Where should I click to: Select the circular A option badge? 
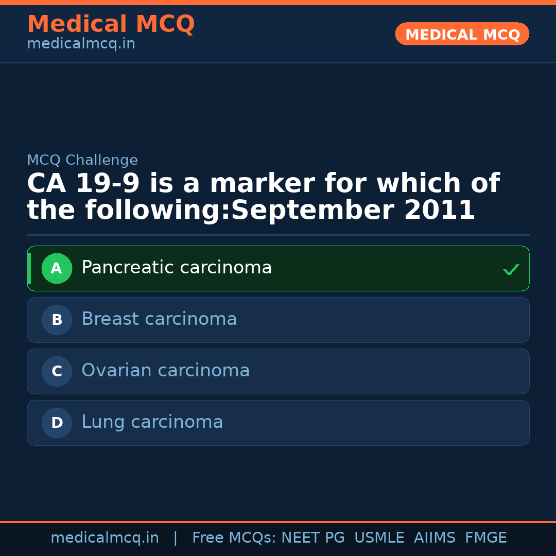coord(57,268)
